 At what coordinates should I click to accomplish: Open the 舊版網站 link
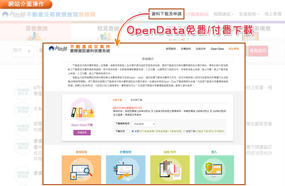[x=197, y=14]
